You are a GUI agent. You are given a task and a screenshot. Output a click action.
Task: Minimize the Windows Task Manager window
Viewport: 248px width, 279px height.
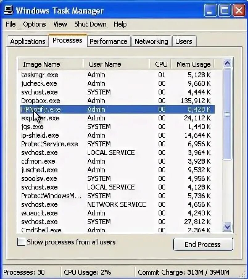[210, 10]
